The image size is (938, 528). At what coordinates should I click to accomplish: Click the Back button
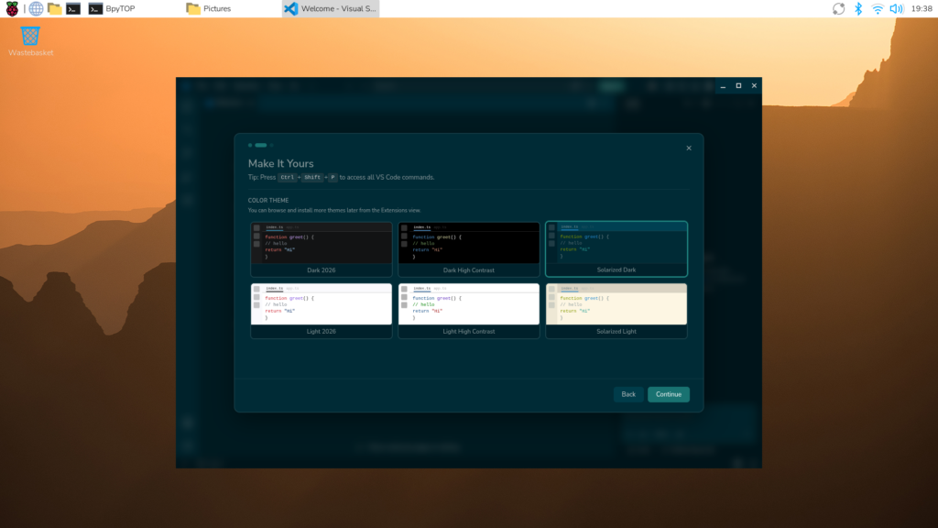(x=628, y=394)
